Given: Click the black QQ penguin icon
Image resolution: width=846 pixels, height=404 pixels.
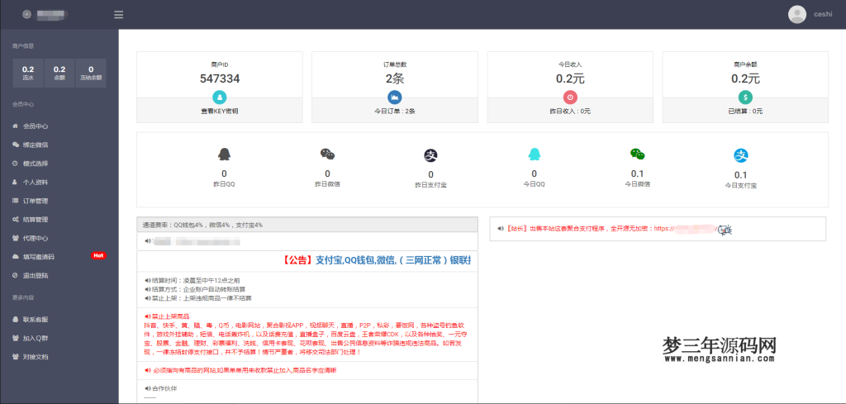Looking at the screenshot, I should pyautogui.click(x=224, y=154).
